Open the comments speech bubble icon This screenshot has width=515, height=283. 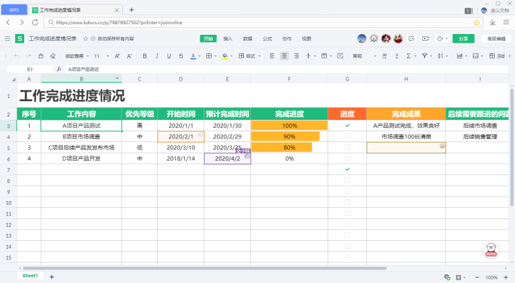point(411,38)
